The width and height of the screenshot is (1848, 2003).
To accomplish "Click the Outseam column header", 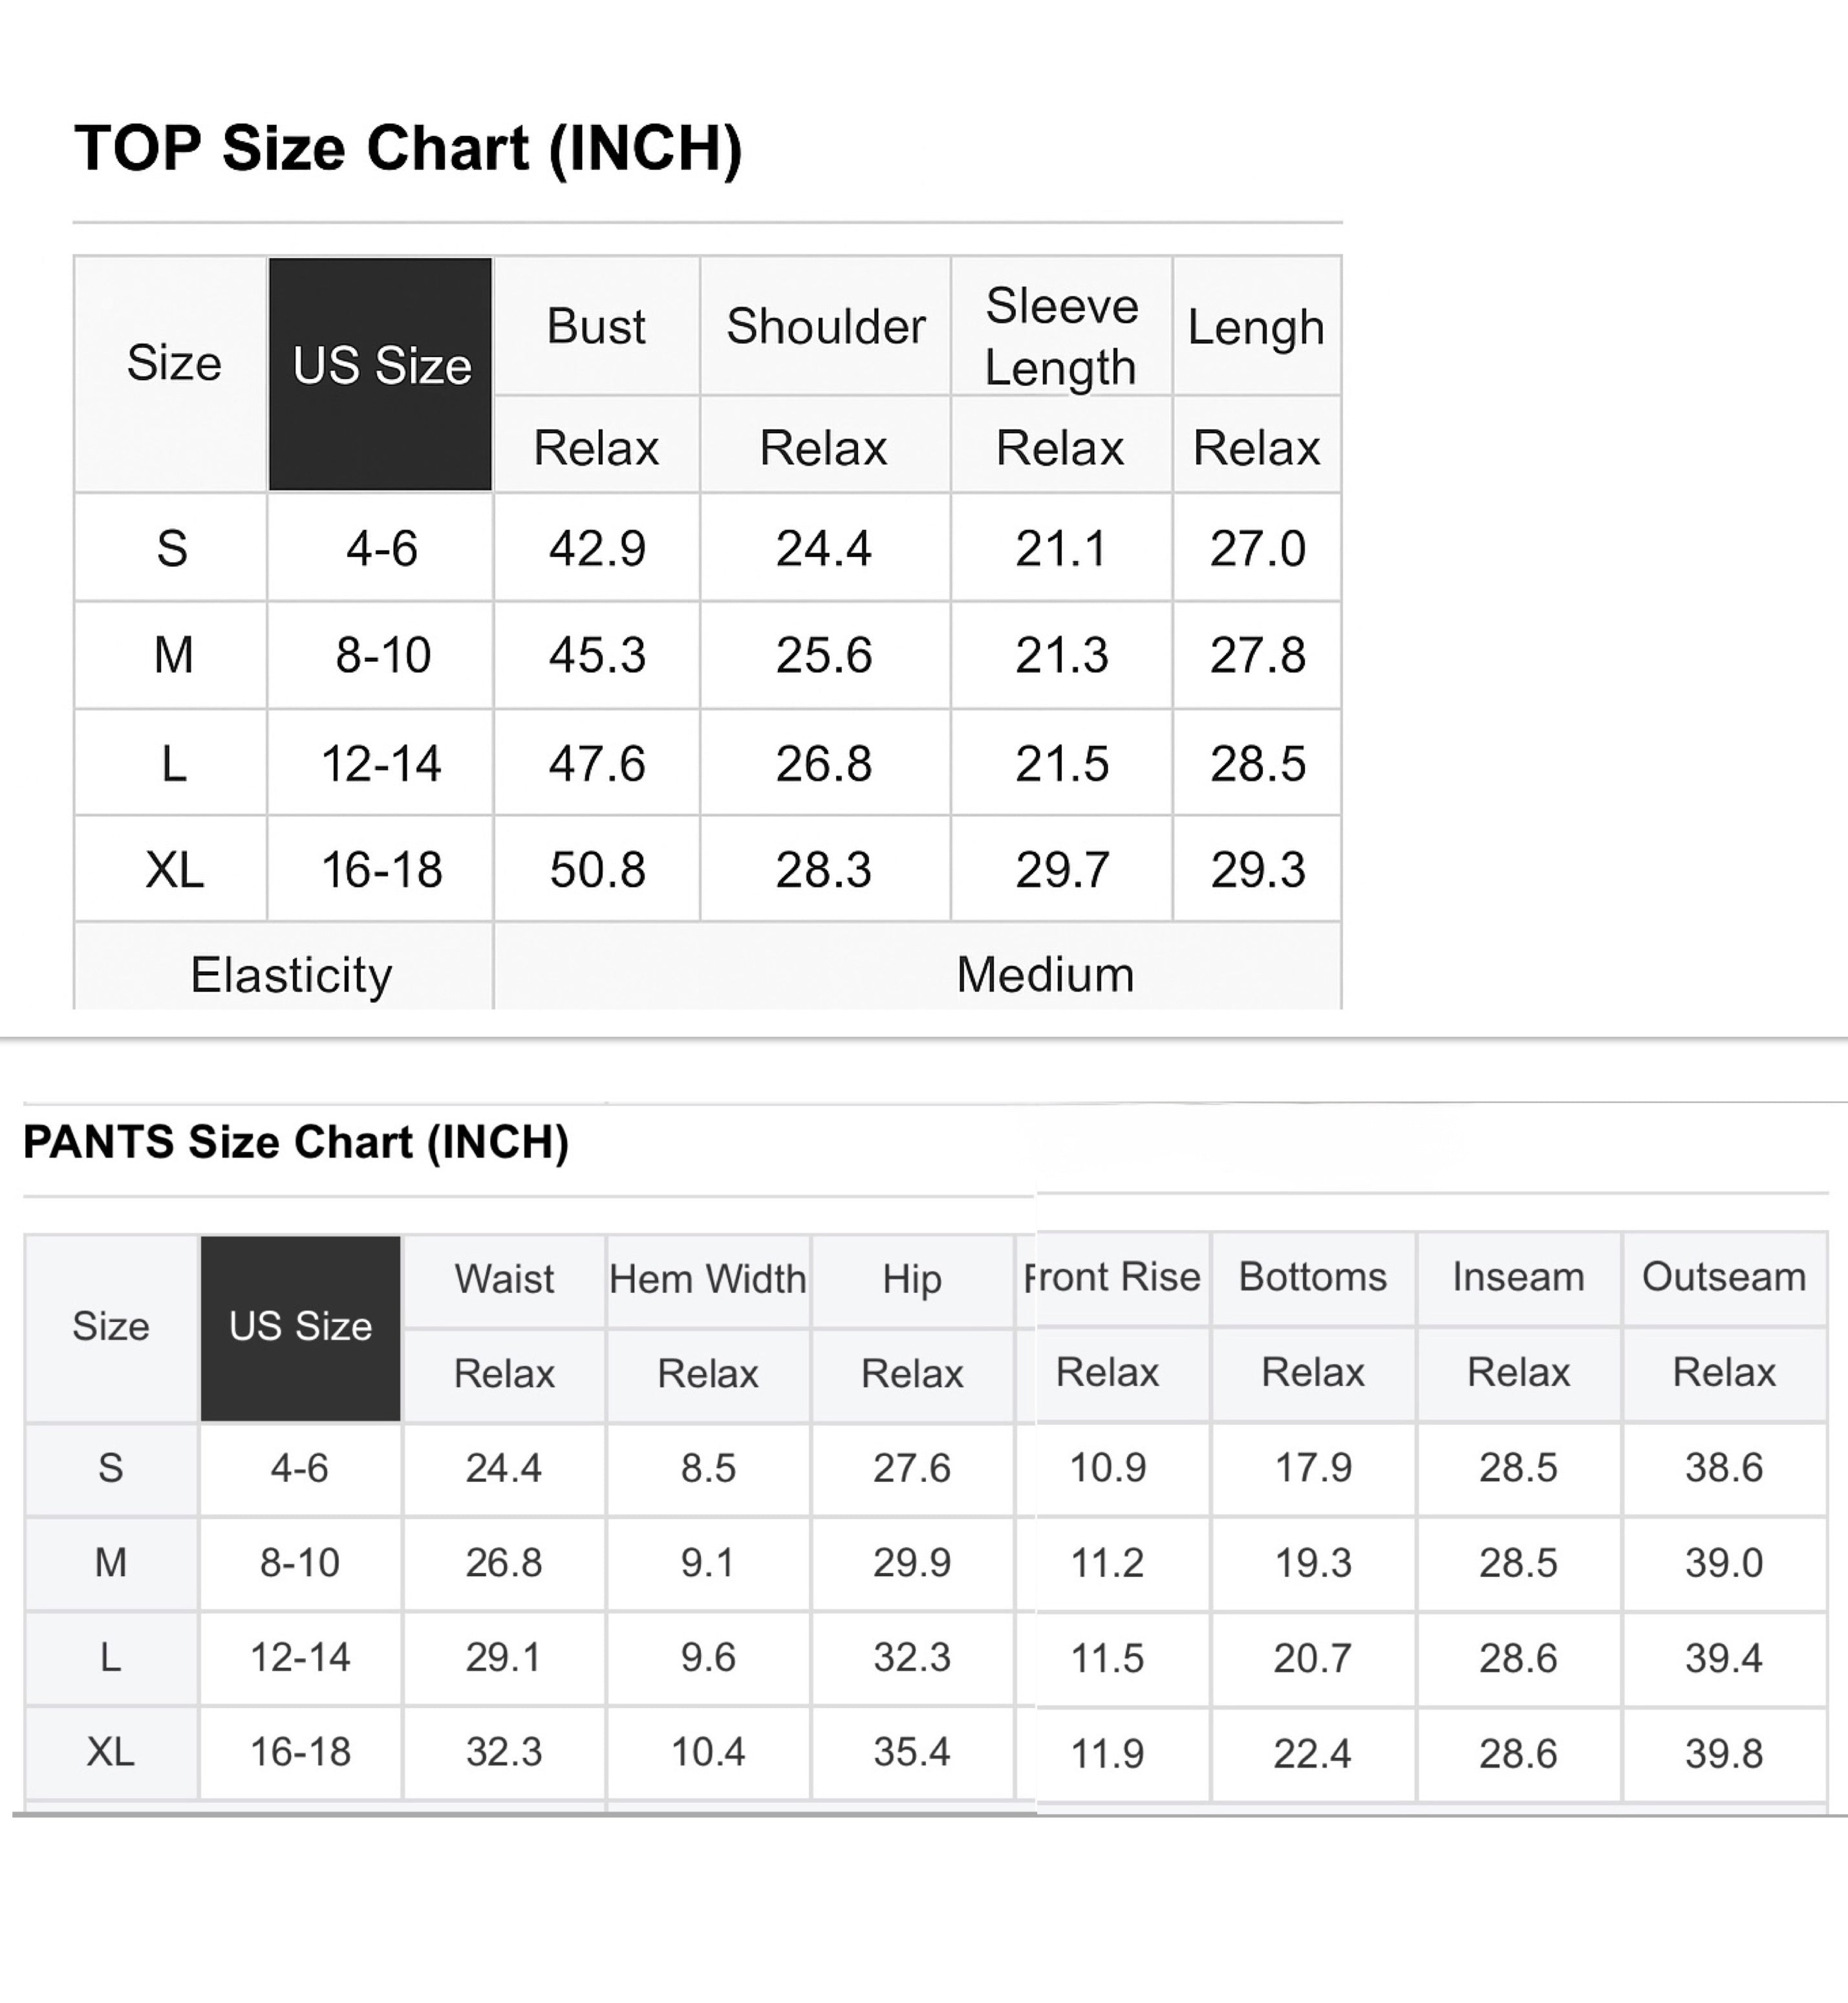I will coord(1724,1277).
